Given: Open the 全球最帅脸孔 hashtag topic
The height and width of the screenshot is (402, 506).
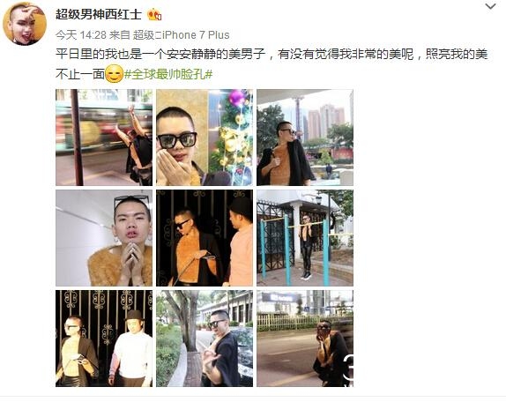Looking at the screenshot, I should coord(168,75).
